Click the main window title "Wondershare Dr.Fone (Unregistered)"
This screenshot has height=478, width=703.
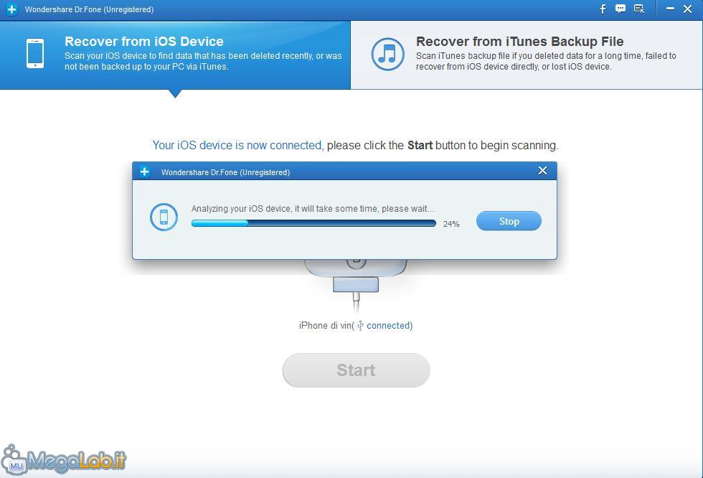coord(89,9)
